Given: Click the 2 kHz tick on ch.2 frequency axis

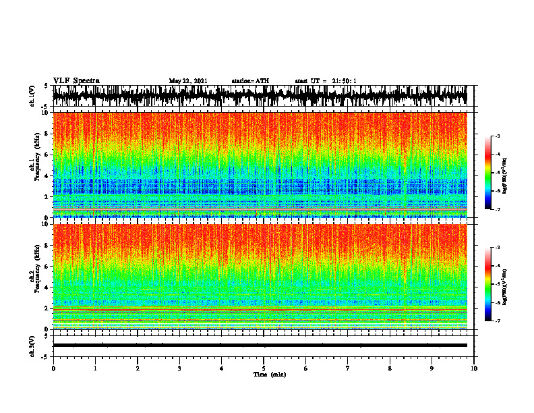Looking at the screenshot, I should 47,308.
